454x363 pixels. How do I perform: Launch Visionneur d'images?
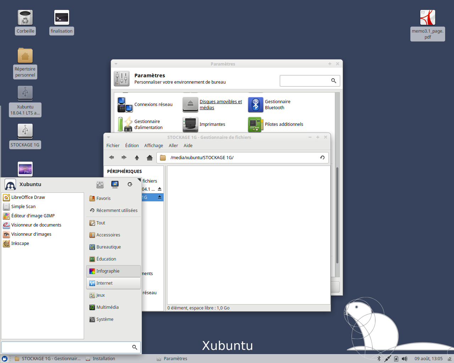(x=43, y=234)
